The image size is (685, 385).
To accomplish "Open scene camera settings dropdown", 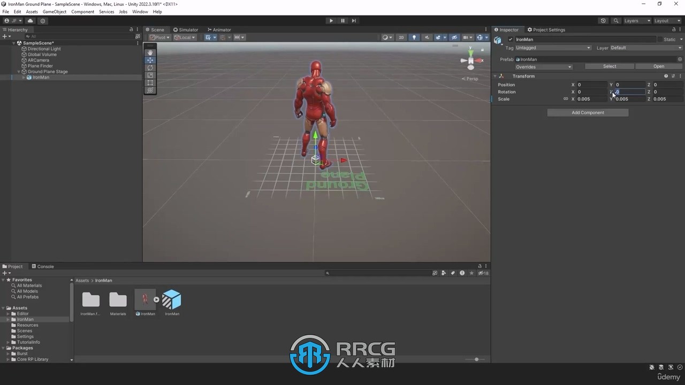I will point(467,37).
